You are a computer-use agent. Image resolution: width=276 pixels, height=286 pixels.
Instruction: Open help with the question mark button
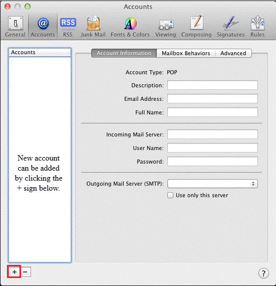pyautogui.click(x=263, y=273)
